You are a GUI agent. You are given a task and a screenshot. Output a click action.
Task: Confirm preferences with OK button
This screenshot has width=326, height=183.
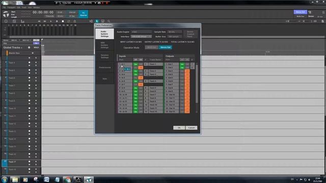[x=179, y=128]
